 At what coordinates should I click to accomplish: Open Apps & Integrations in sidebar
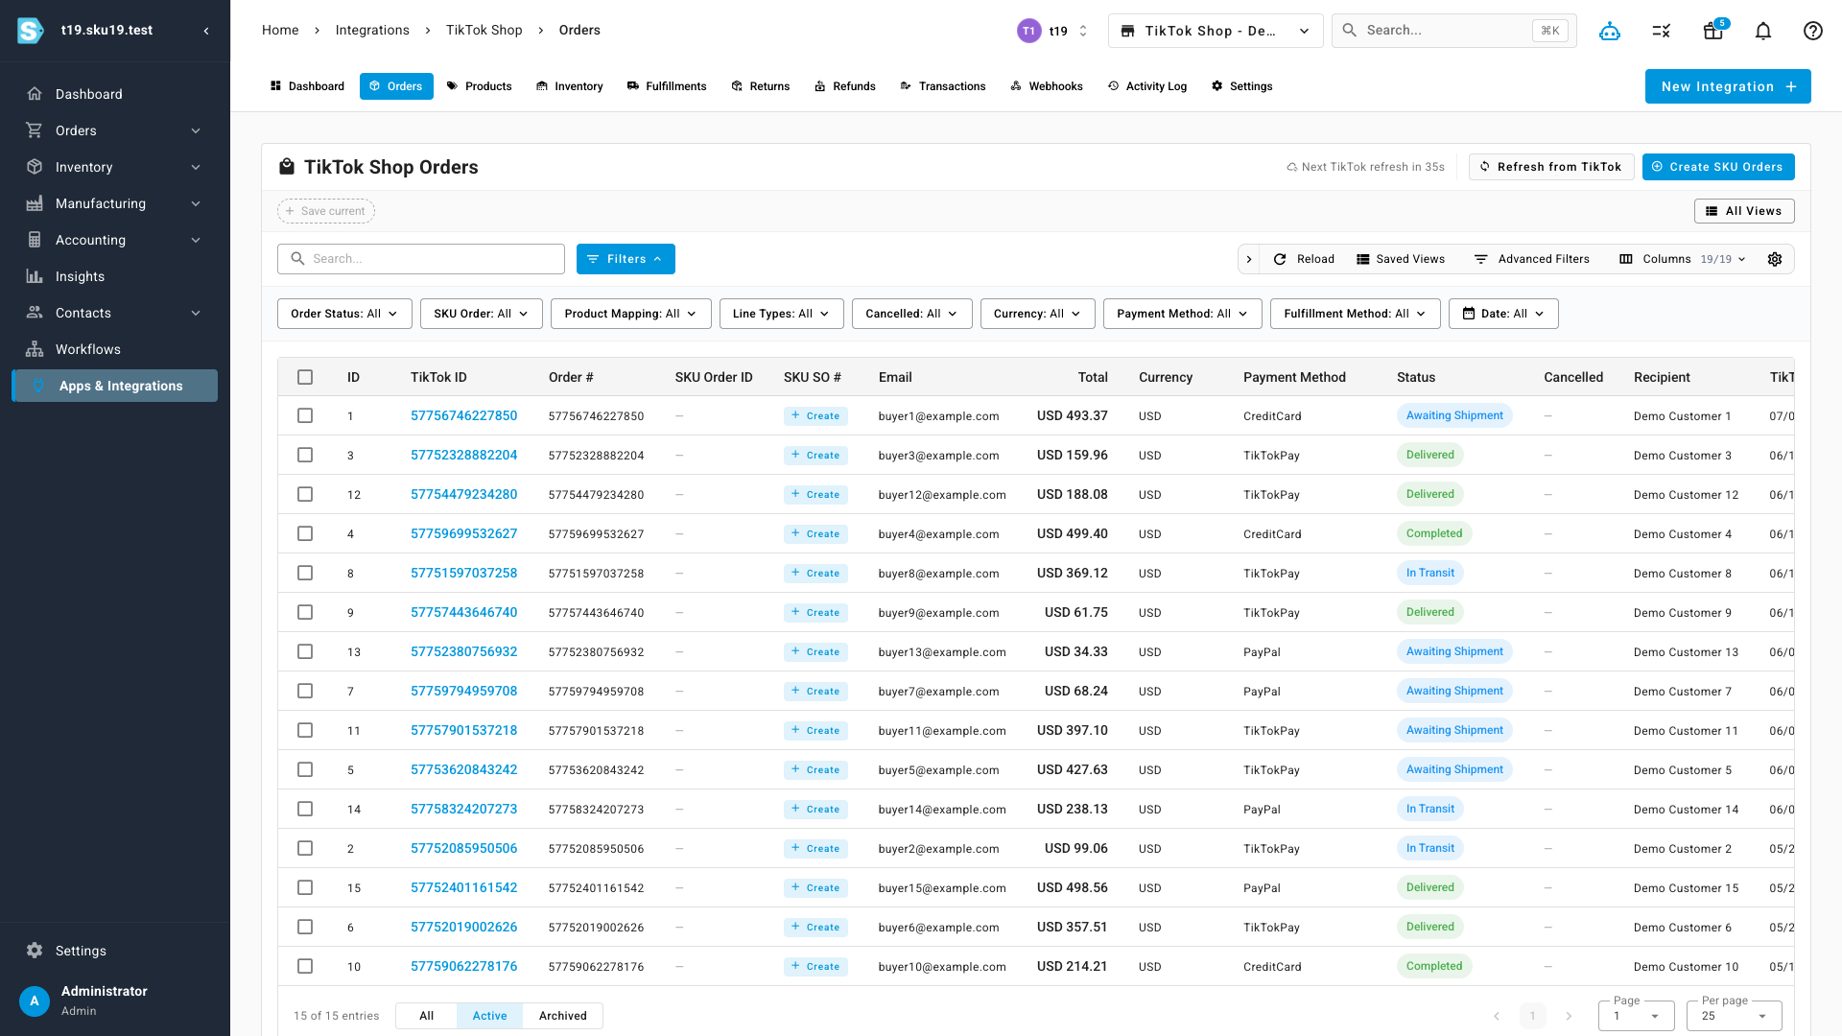pyautogui.click(x=115, y=386)
